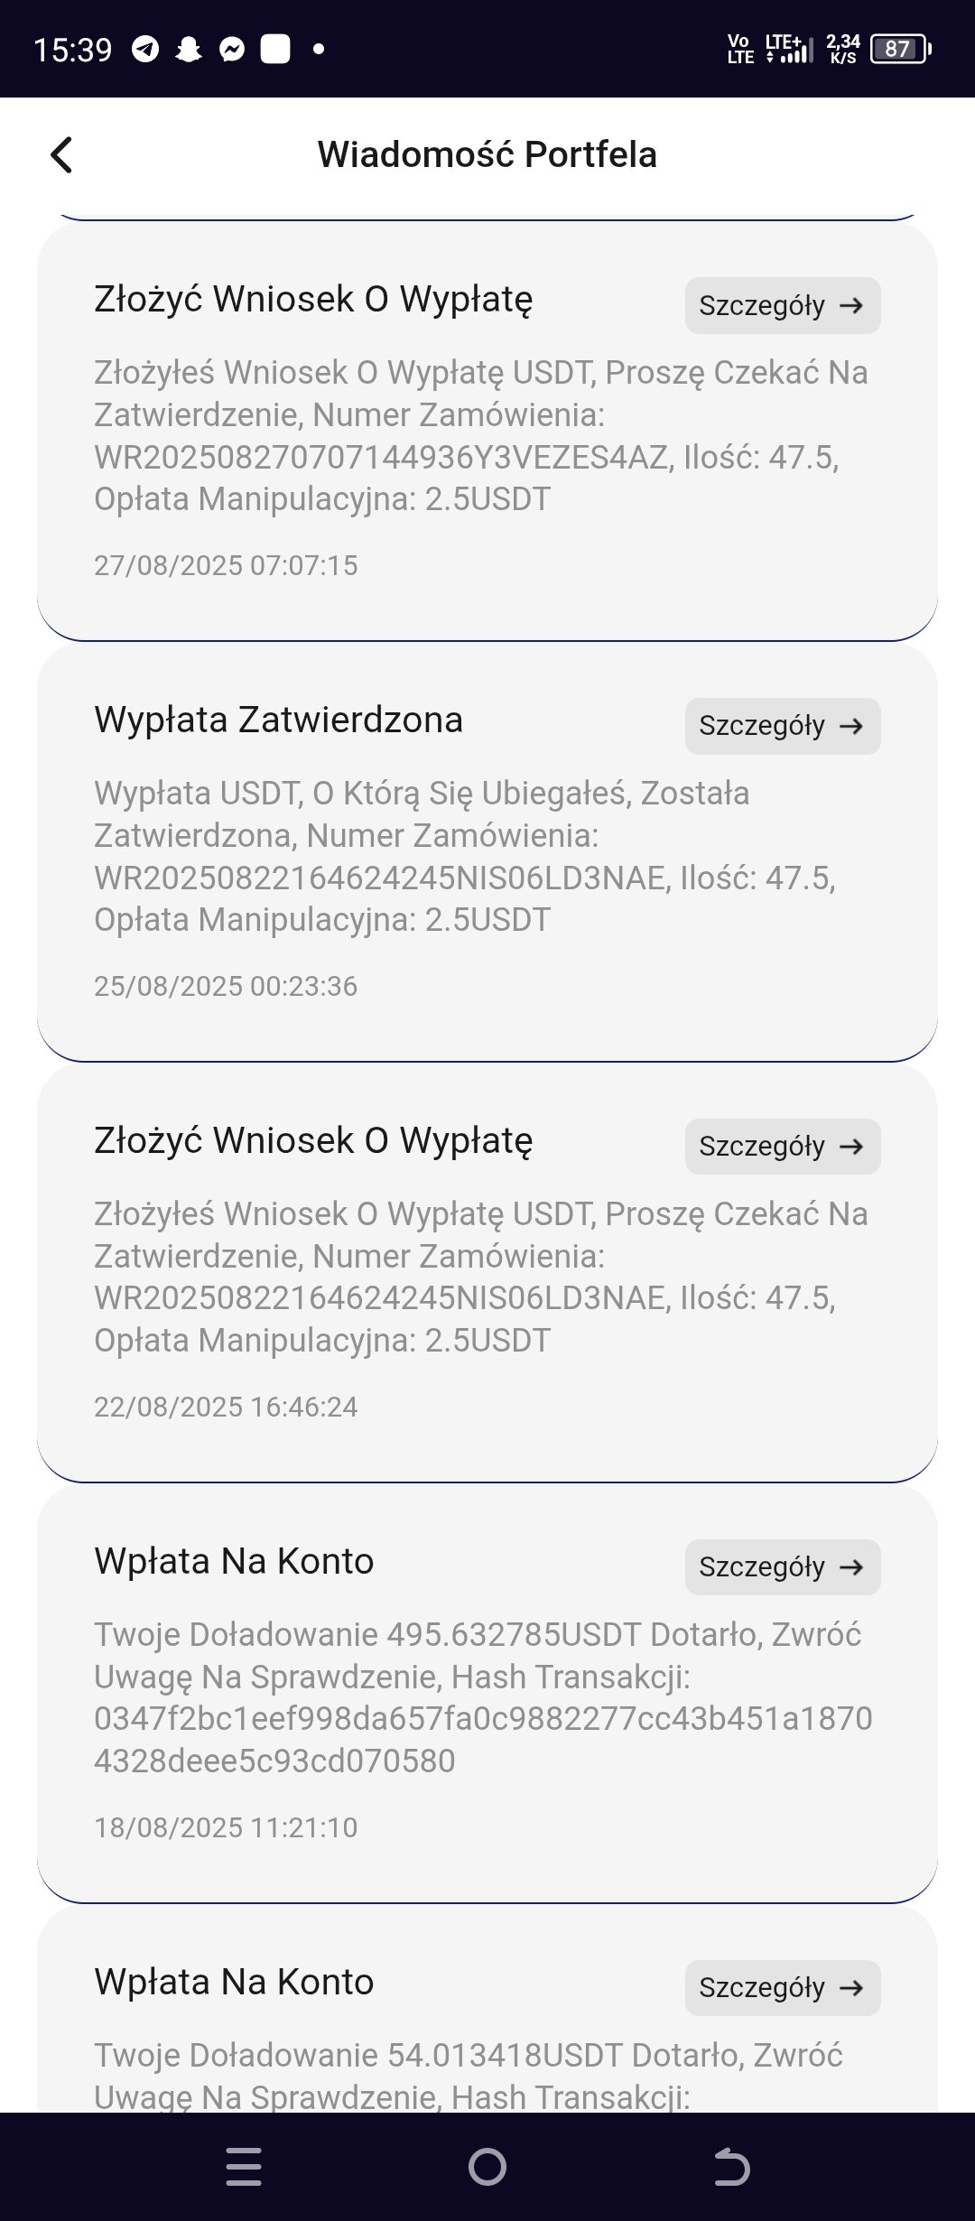Screen dimensions: 975x2221
Task: Tap the Wiadomość Portfela page title
Action: [487, 154]
